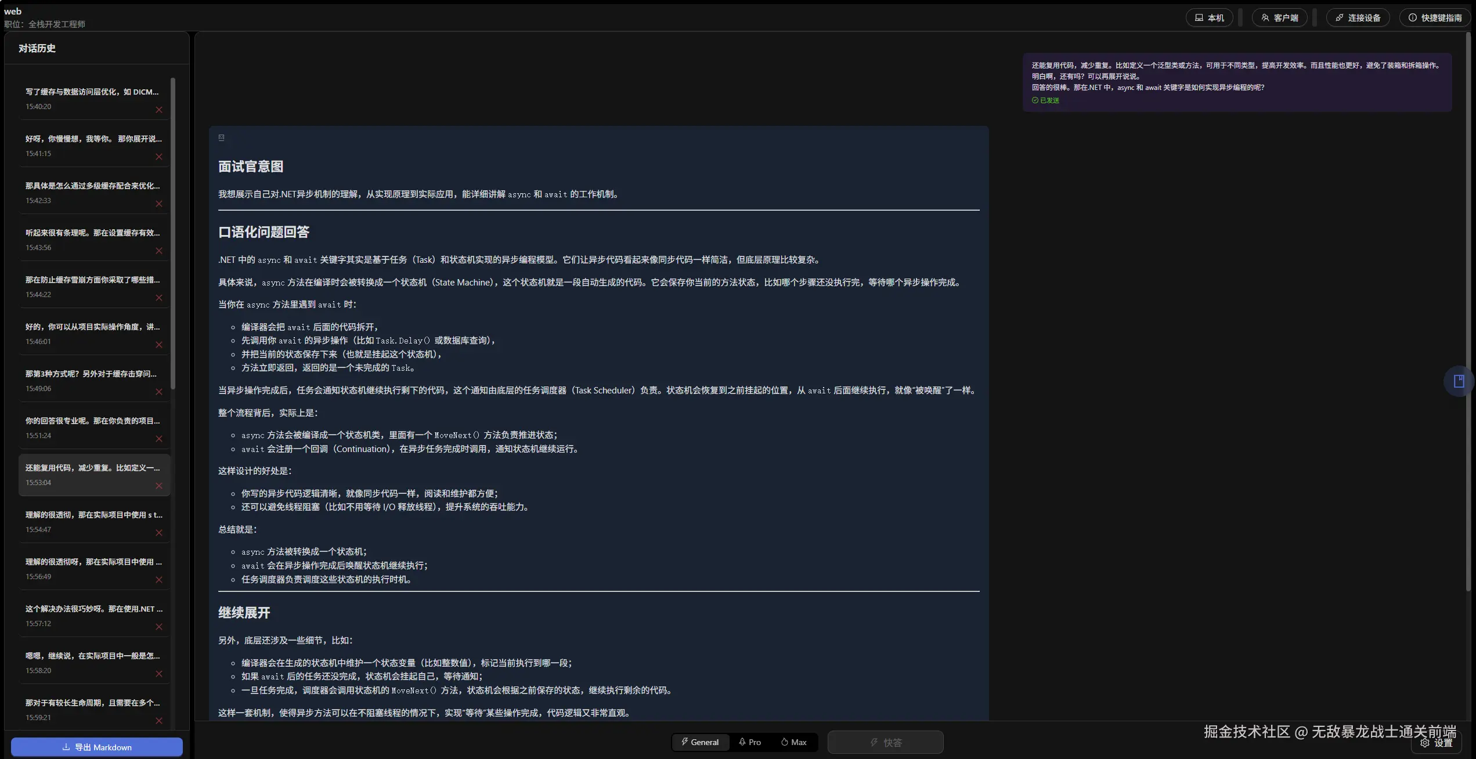Click 导出 Markdown button
Image resolution: width=1476 pixels, height=759 pixels.
tap(97, 747)
